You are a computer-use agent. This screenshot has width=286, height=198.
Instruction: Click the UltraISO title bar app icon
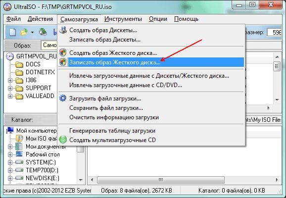click(x=7, y=7)
